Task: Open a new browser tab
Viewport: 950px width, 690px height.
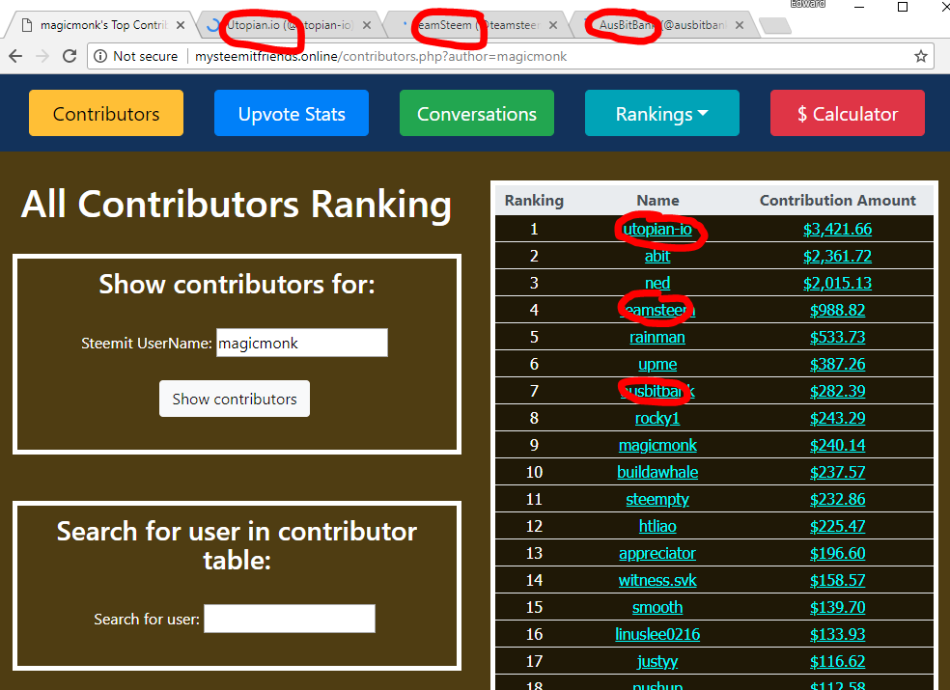Action: click(x=775, y=25)
